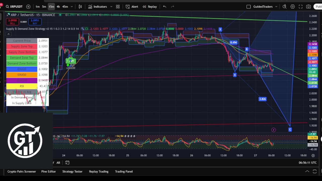Open the Replay Trading tab
322x181 pixels.
pyautogui.click(x=99, y=171)
